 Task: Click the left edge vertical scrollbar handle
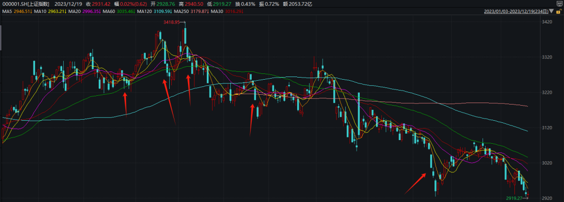tap(1, 37)
